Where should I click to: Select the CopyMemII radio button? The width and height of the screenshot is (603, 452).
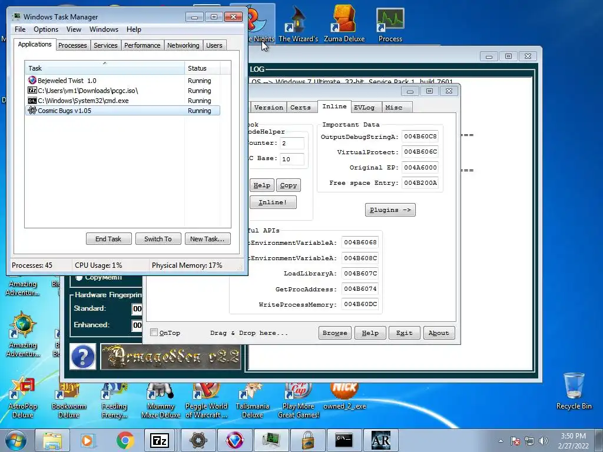(x=79, y=278)
